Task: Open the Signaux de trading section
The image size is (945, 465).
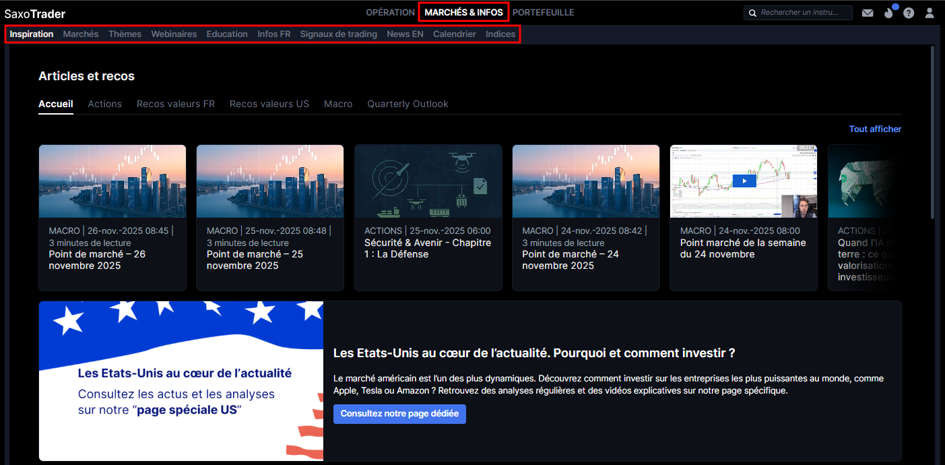Action: click(338, 34)
